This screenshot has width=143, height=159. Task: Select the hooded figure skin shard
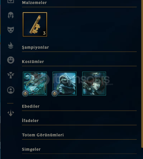65,83
